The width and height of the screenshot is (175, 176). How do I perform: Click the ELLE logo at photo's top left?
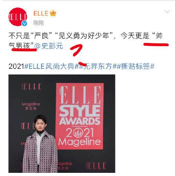pos(32,87)
